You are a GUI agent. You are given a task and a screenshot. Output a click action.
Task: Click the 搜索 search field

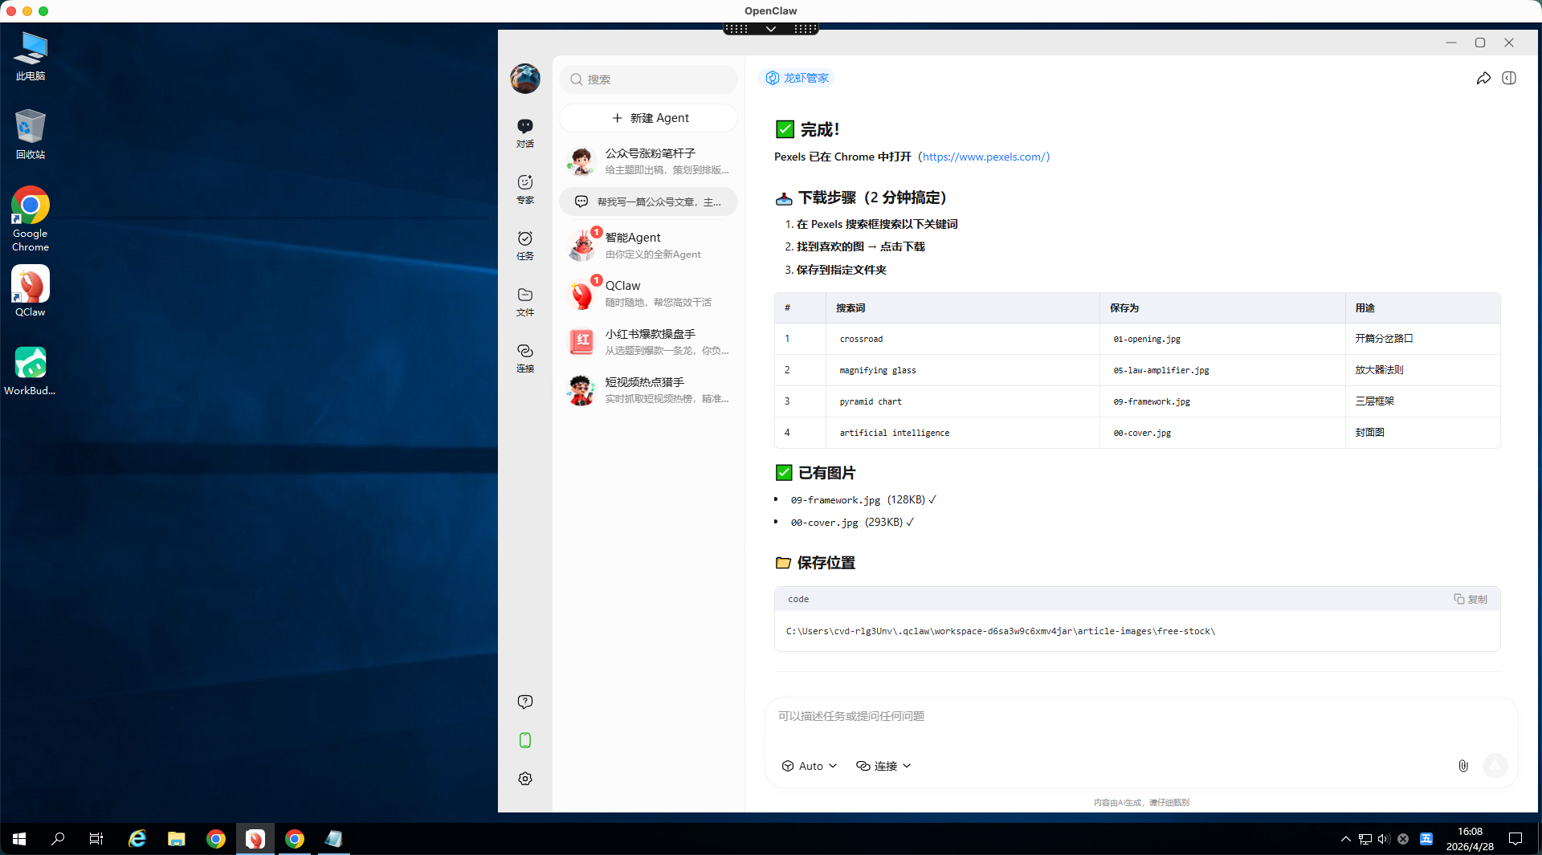[x=648, y=79]
